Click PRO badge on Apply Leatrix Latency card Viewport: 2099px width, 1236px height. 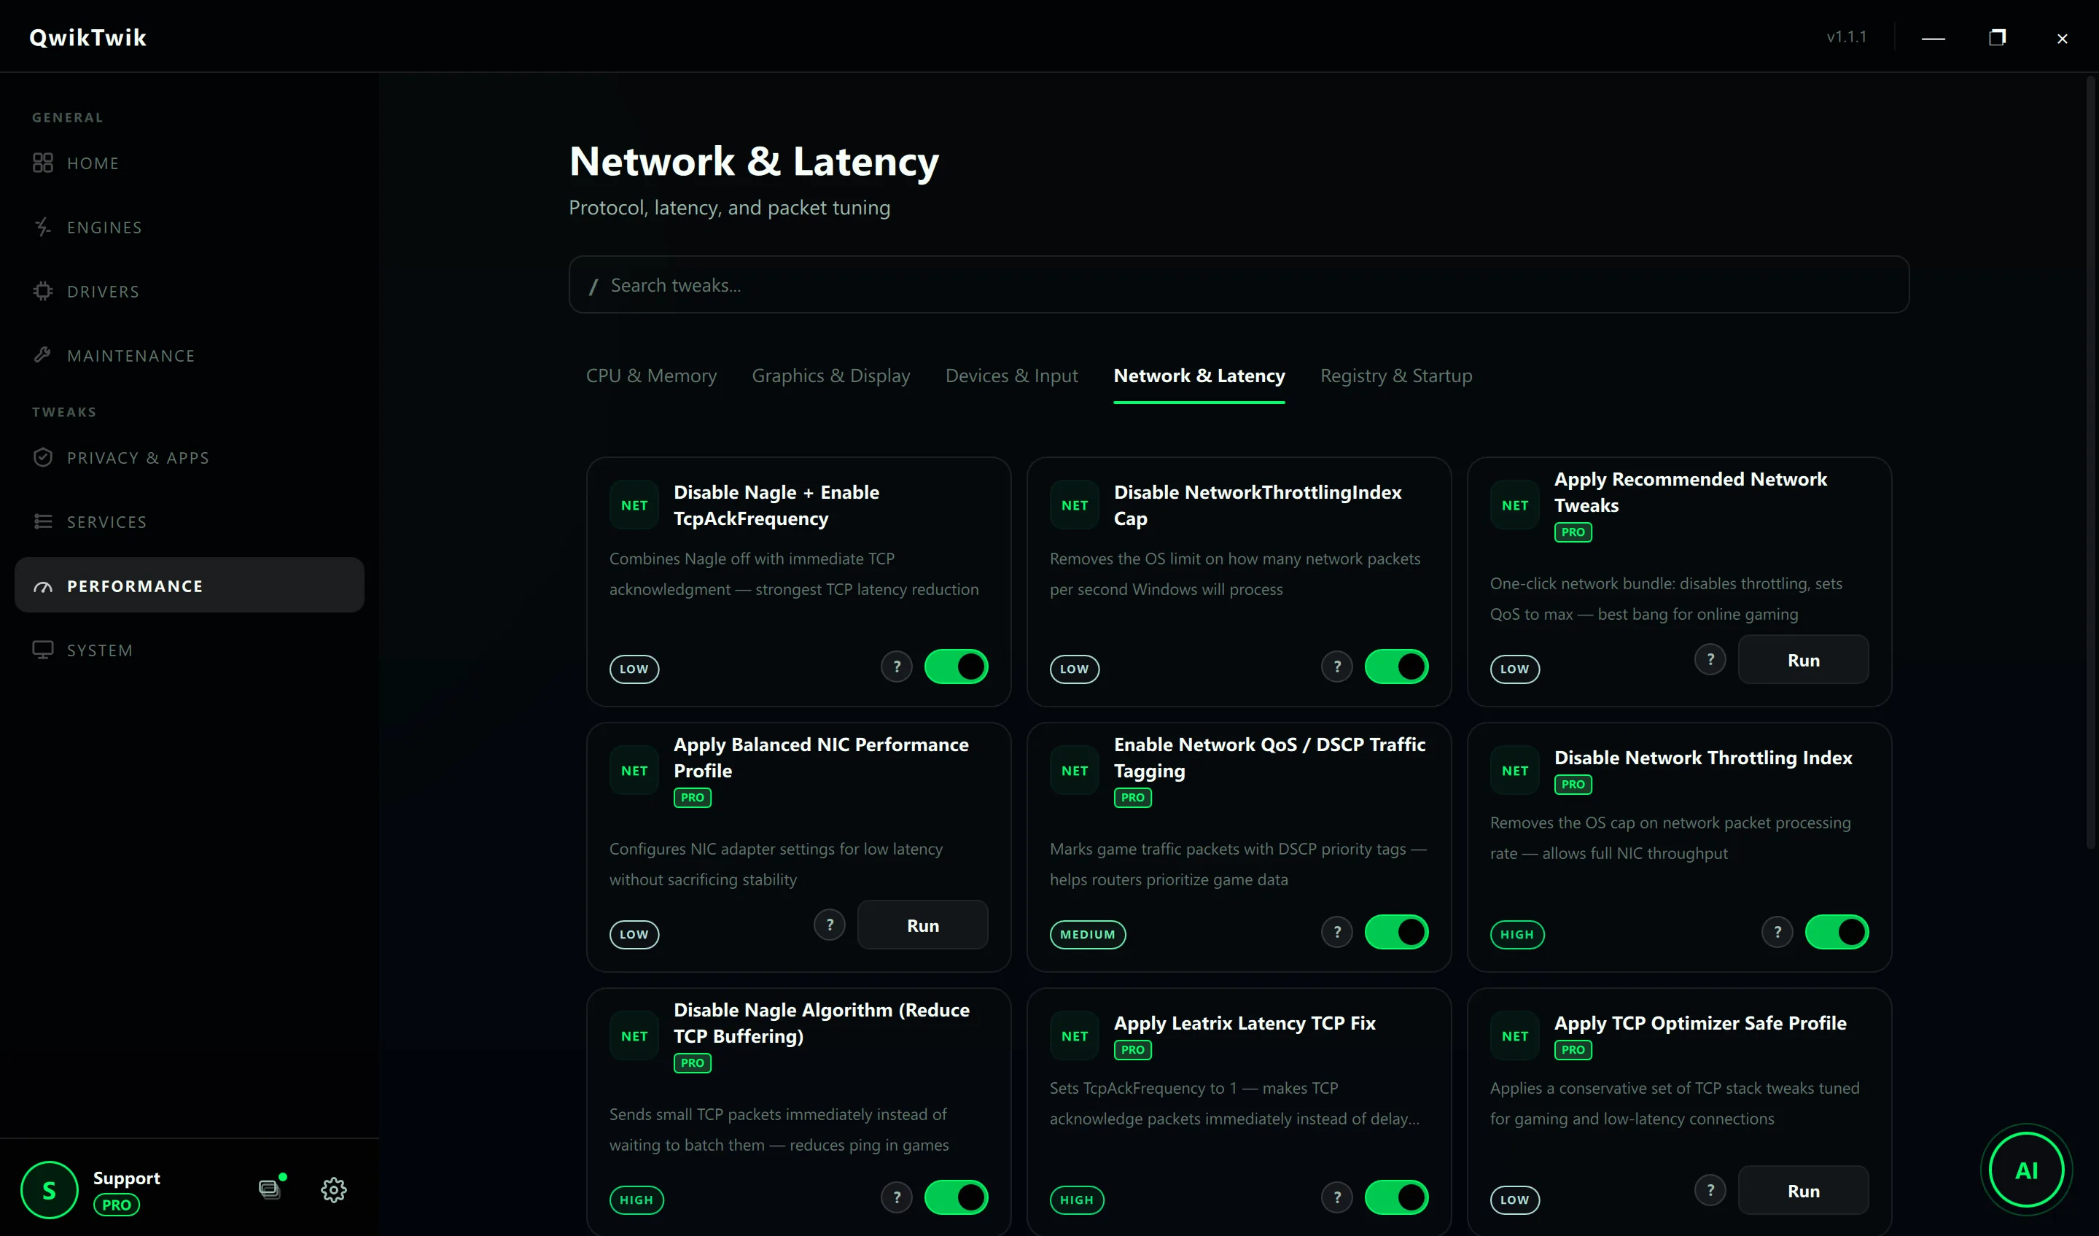(1133, 1049)
